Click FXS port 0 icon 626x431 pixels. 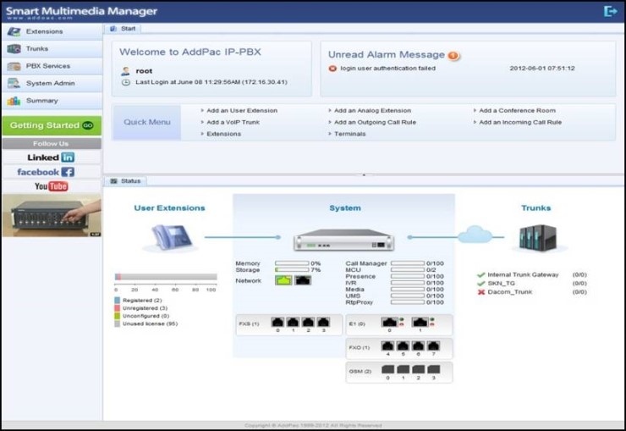[x=277, y=322]
